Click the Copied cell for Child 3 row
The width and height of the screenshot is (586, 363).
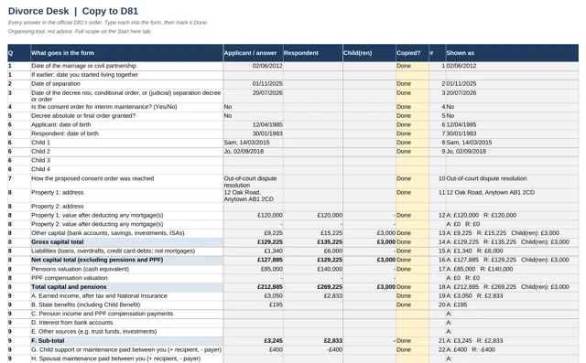coord(412,161)
